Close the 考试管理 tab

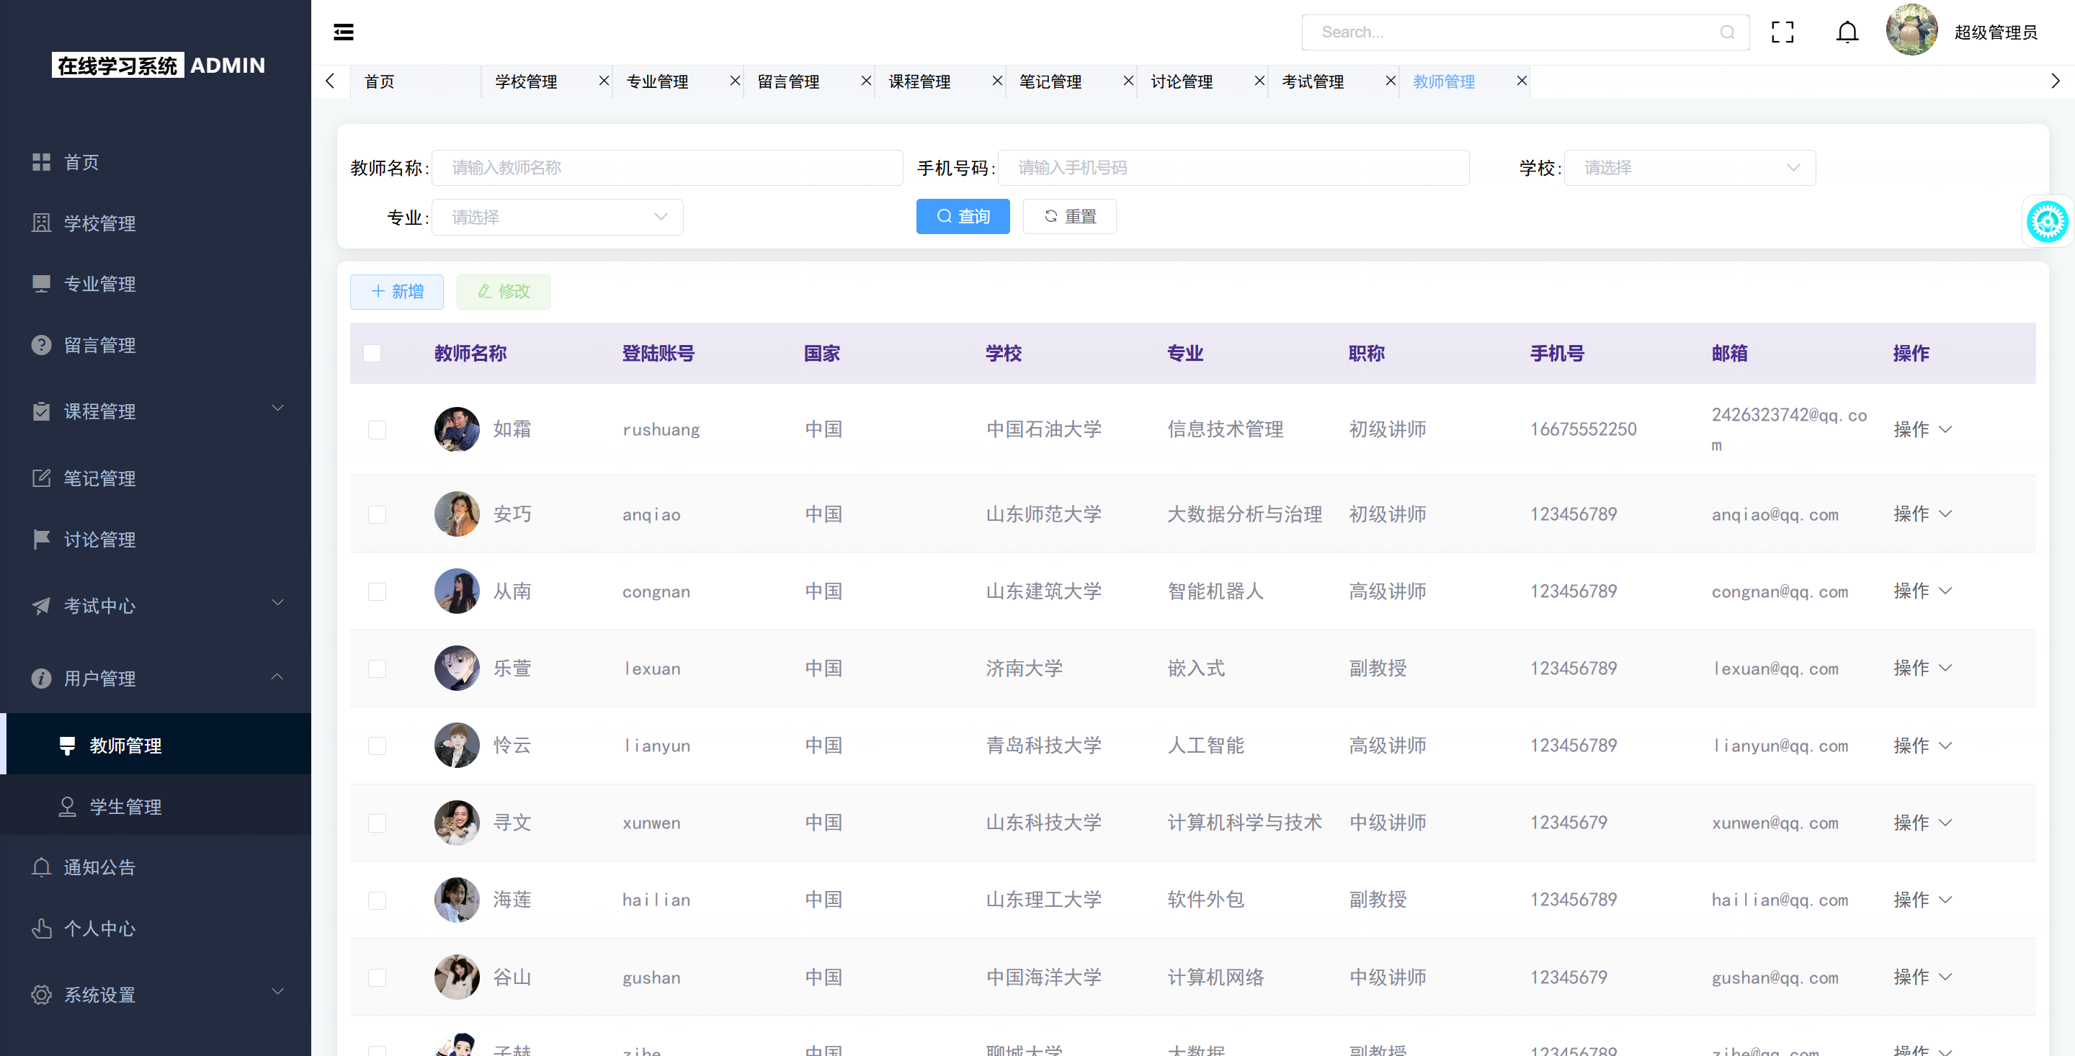click(x=1391, y=81)
